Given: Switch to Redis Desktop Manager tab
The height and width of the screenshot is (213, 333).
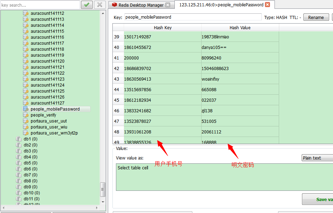Looking at the screenshot, I should pyautogui.click(x=141, y=5).
